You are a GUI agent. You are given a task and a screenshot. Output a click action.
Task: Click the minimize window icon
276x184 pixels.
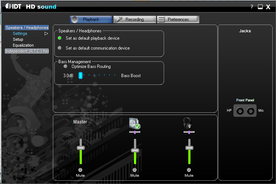pyautogui.click(x=260, y=7)
